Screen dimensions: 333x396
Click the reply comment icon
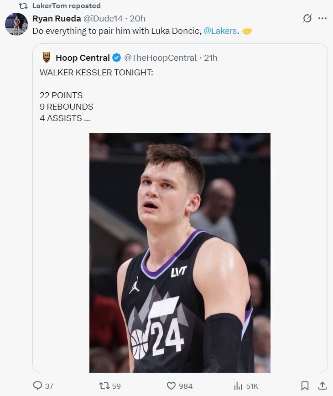tap(38, 386)
